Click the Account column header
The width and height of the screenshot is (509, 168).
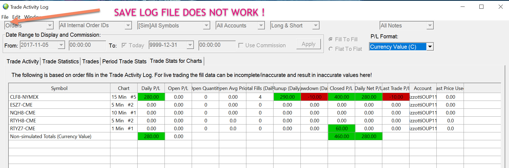423,88
